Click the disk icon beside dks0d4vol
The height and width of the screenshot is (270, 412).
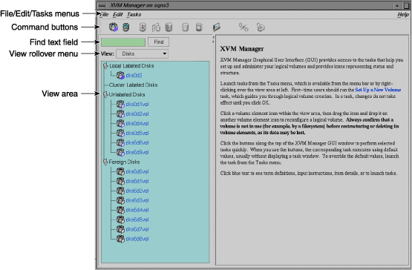click(x=120, y=123)
